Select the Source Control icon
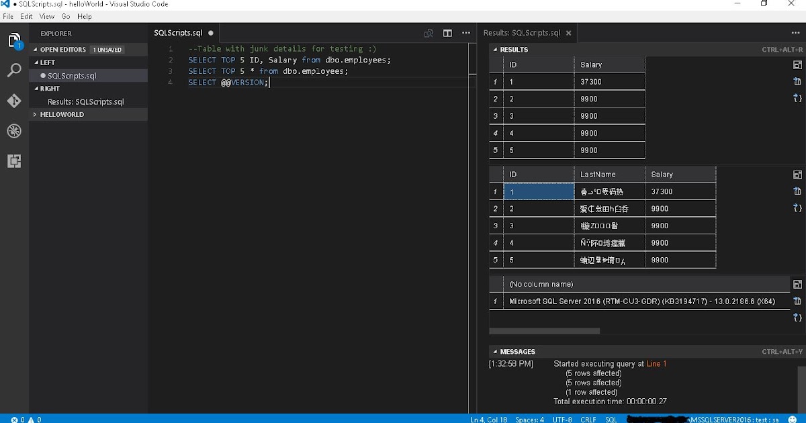806x423 pixels. tap(15, 101)
